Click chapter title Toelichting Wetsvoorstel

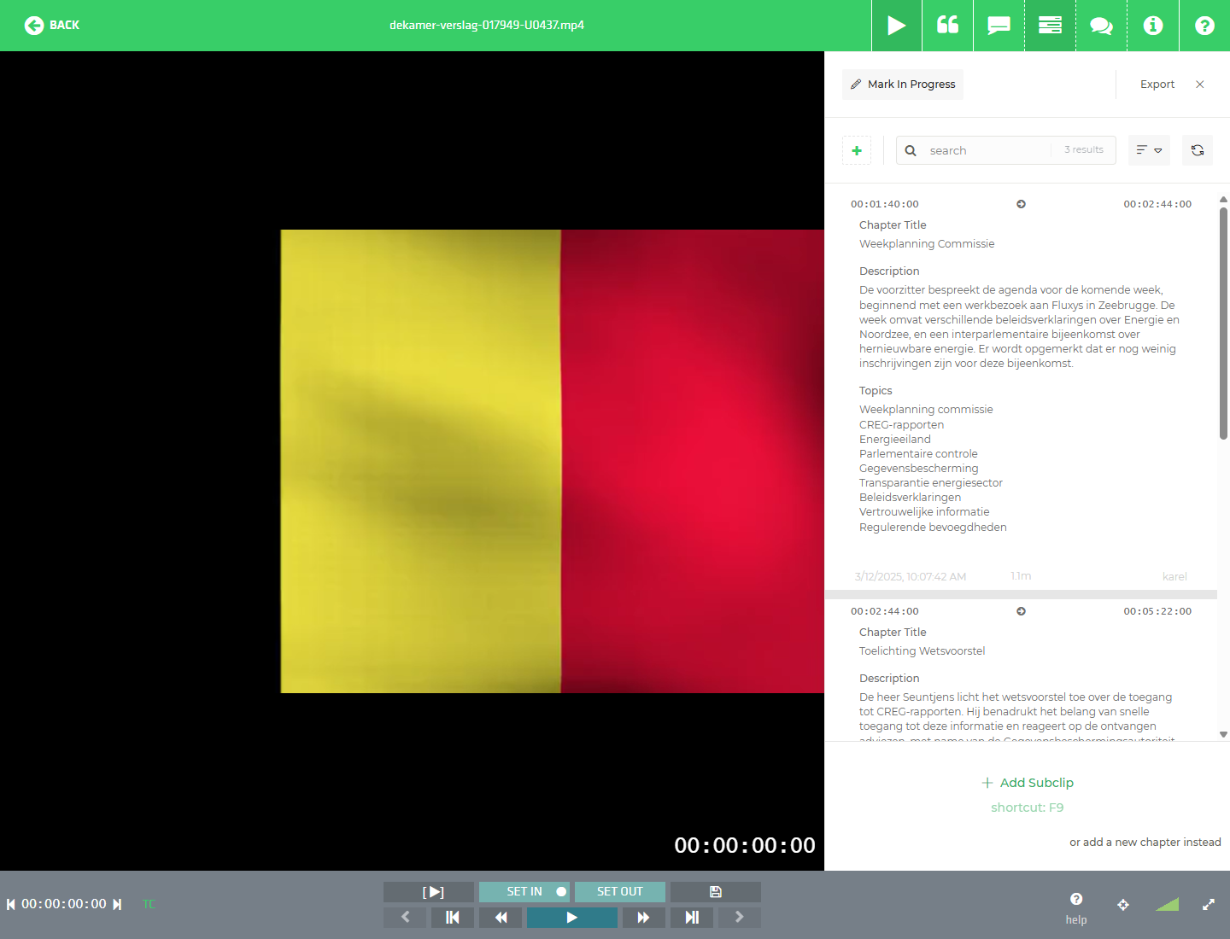(x=922, y=651)
